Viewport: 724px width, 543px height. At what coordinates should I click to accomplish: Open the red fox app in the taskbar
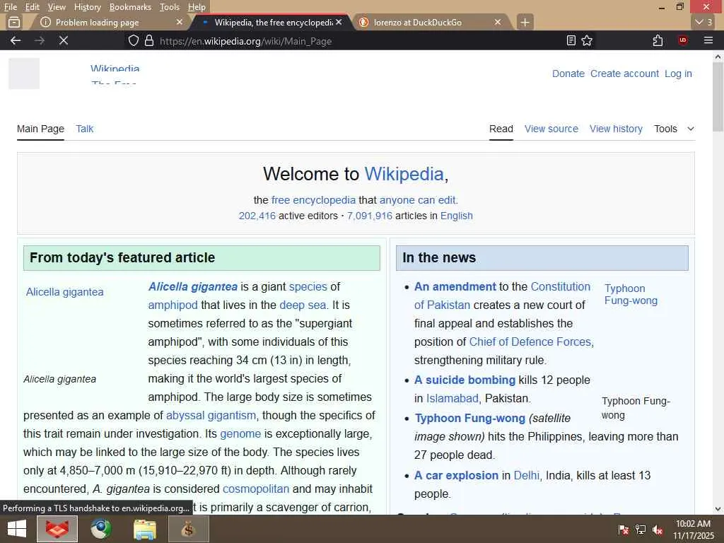(57, 529)
